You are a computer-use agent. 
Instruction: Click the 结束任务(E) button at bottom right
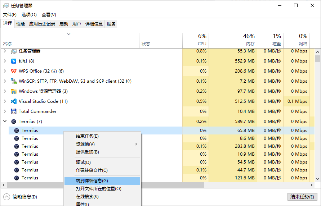(x=302, y=197)
